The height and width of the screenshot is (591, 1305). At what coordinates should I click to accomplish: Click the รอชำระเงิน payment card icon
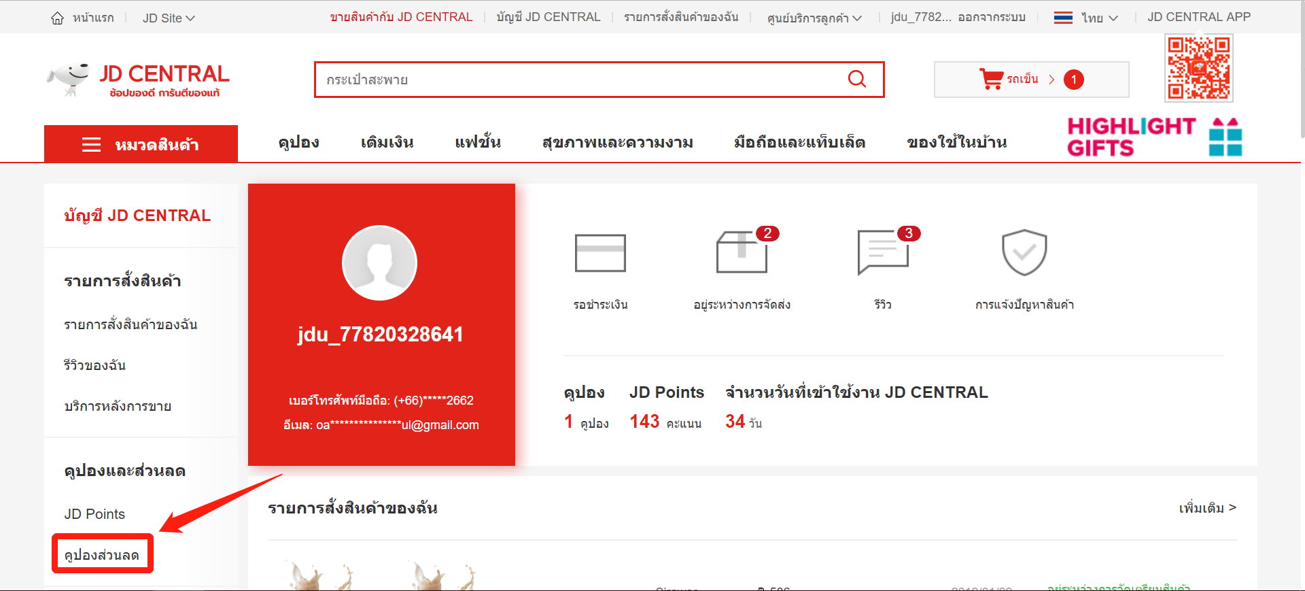[x=600, y=253]
